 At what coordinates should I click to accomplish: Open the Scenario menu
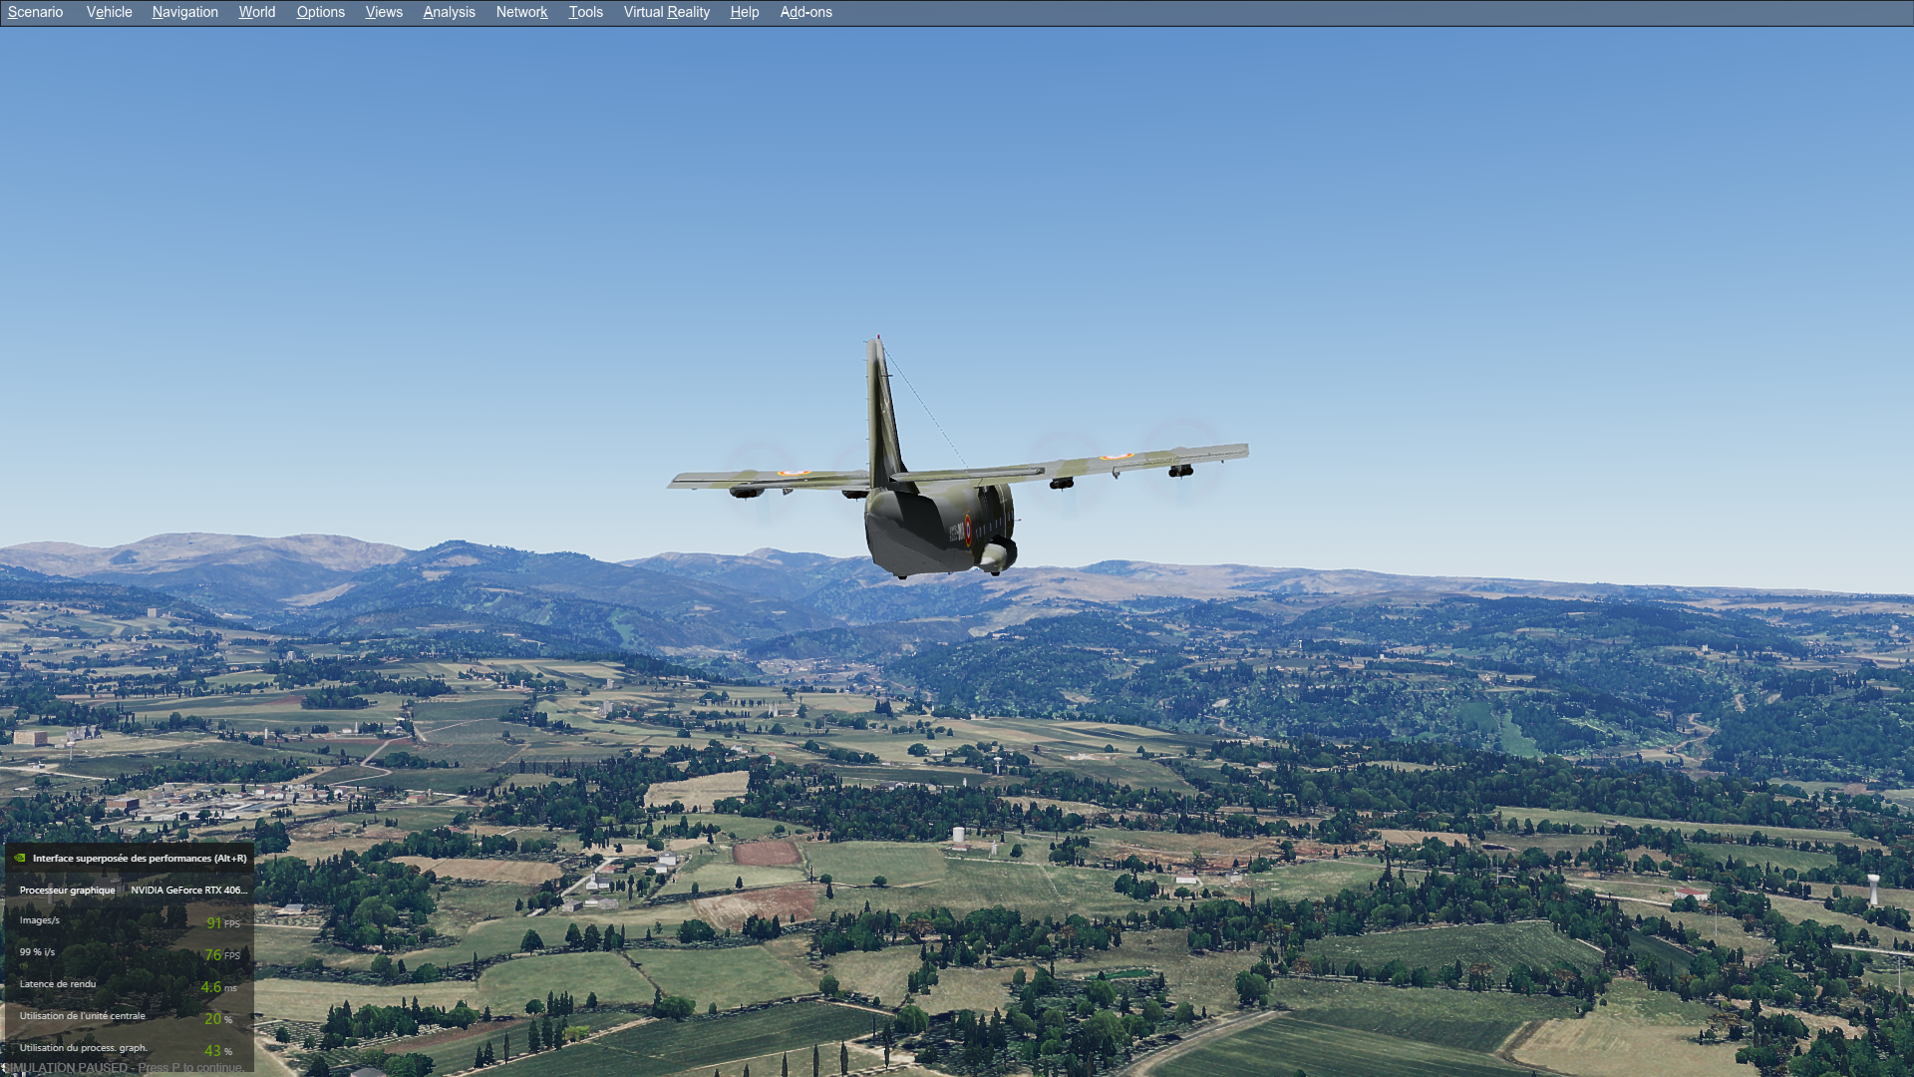click(35, 12)
